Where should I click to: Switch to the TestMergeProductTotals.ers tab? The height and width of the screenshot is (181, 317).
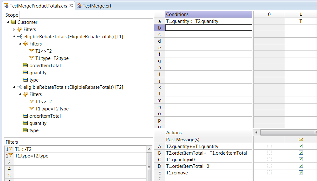(39, 6)
